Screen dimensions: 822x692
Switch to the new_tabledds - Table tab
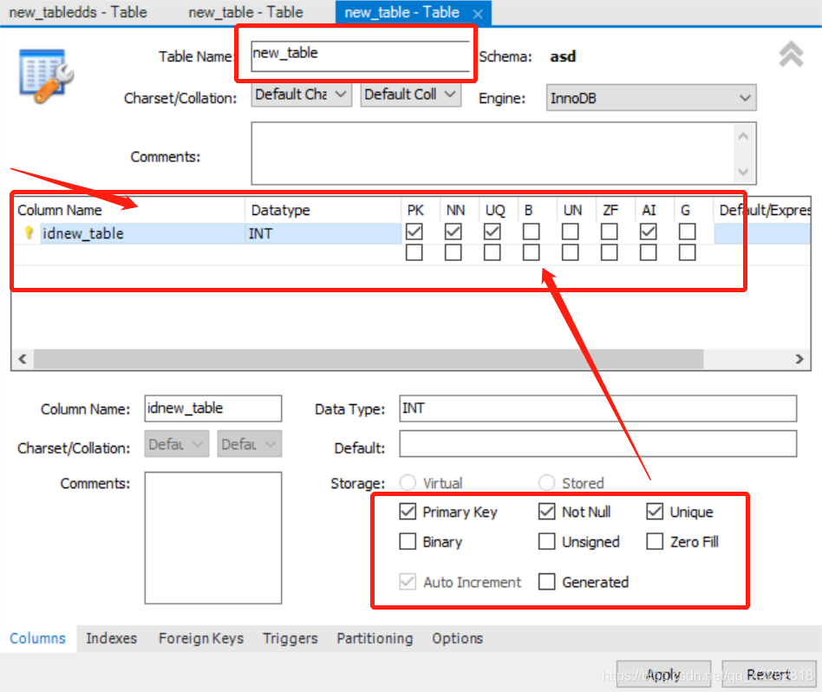click(78, 13)
